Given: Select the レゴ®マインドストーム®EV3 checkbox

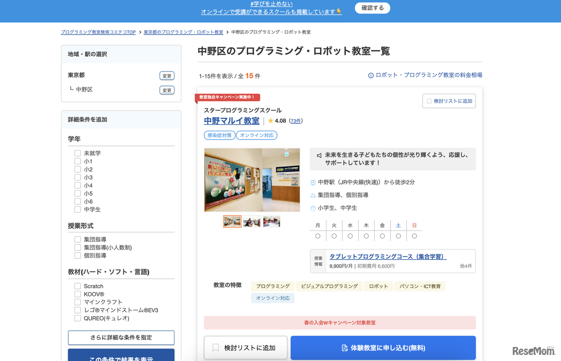Looking at the screenshot, I should coord(78,310).
